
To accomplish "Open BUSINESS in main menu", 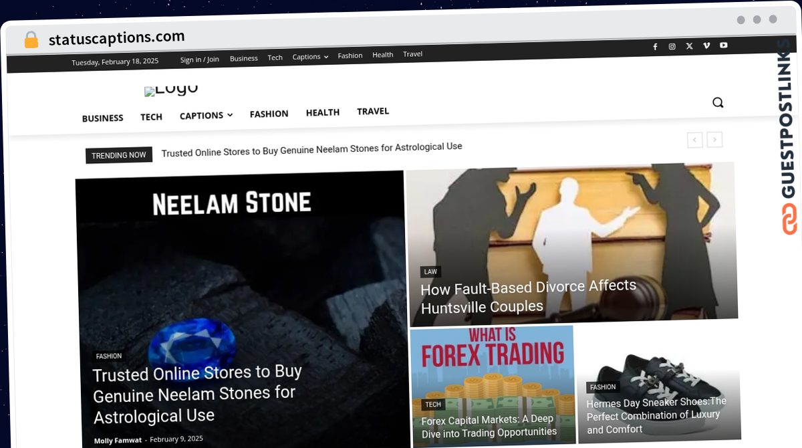I will 102,118.
